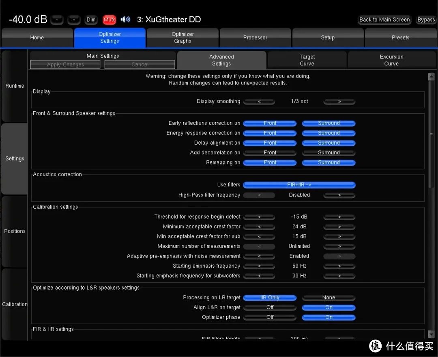Screen dimensions: 438x357
Task: Open the Positions side tab
Action: tap(15, 232)
